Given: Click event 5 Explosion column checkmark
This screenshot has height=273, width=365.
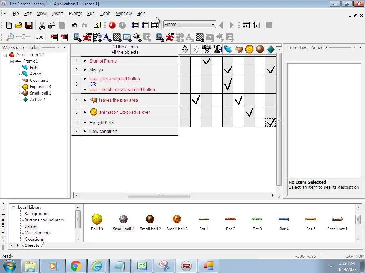Looking at the screenshot, I should (249, 112).
